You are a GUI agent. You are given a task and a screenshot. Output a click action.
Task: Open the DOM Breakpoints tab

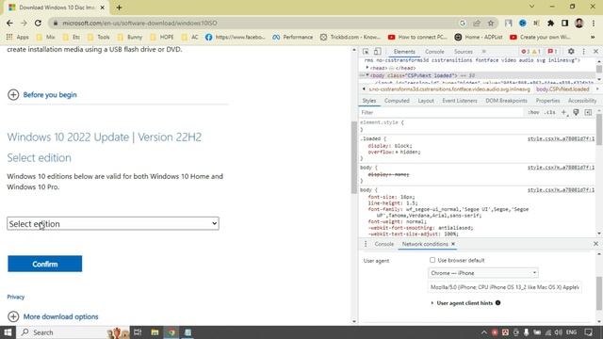click(506, 101)
